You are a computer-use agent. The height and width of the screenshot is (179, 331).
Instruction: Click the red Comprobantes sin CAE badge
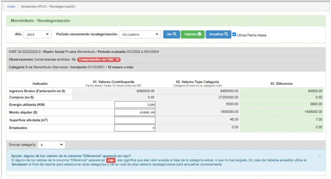click(99, 59)
